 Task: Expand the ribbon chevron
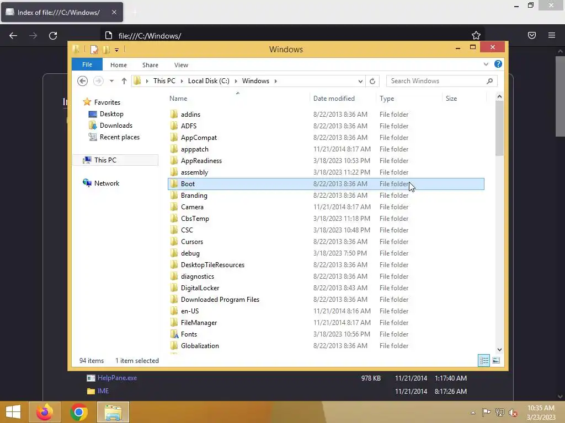[486, 64]
